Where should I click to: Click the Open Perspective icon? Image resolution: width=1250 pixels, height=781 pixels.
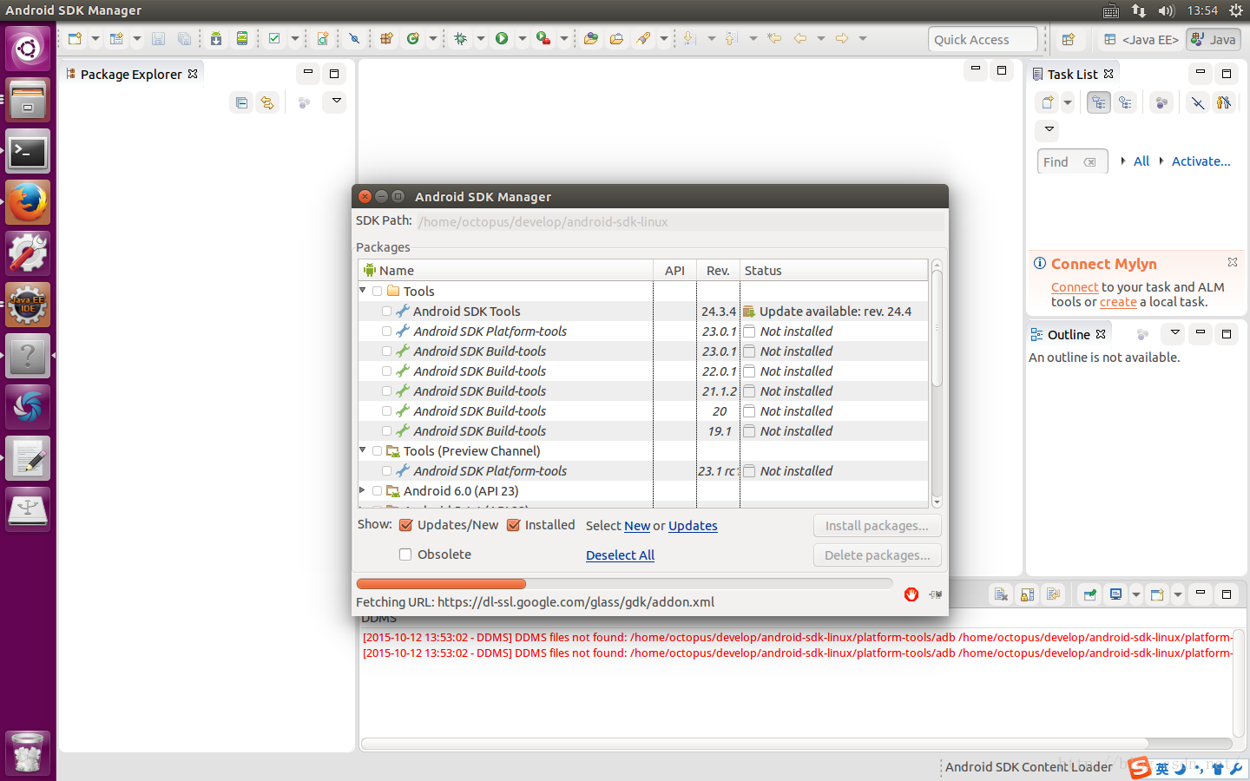coord(1069,39)
